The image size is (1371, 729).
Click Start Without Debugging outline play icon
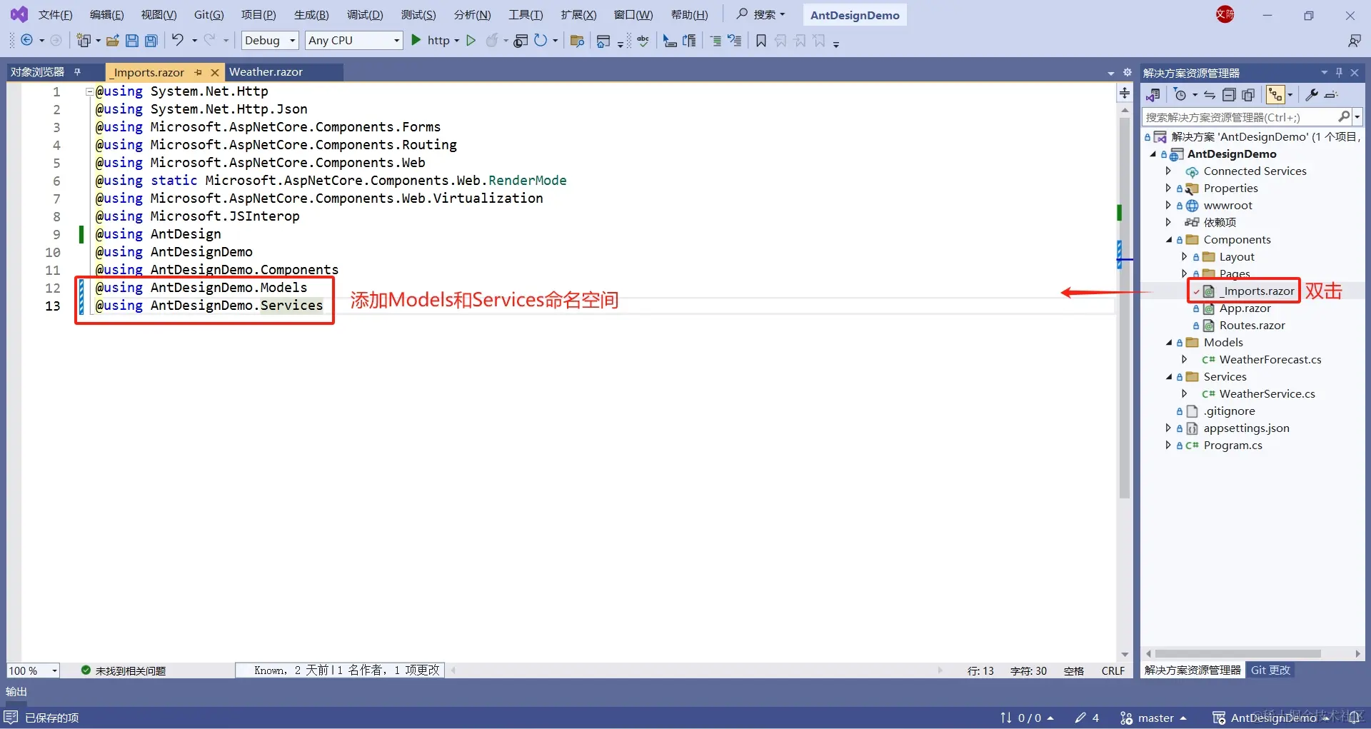pos(471,41)
